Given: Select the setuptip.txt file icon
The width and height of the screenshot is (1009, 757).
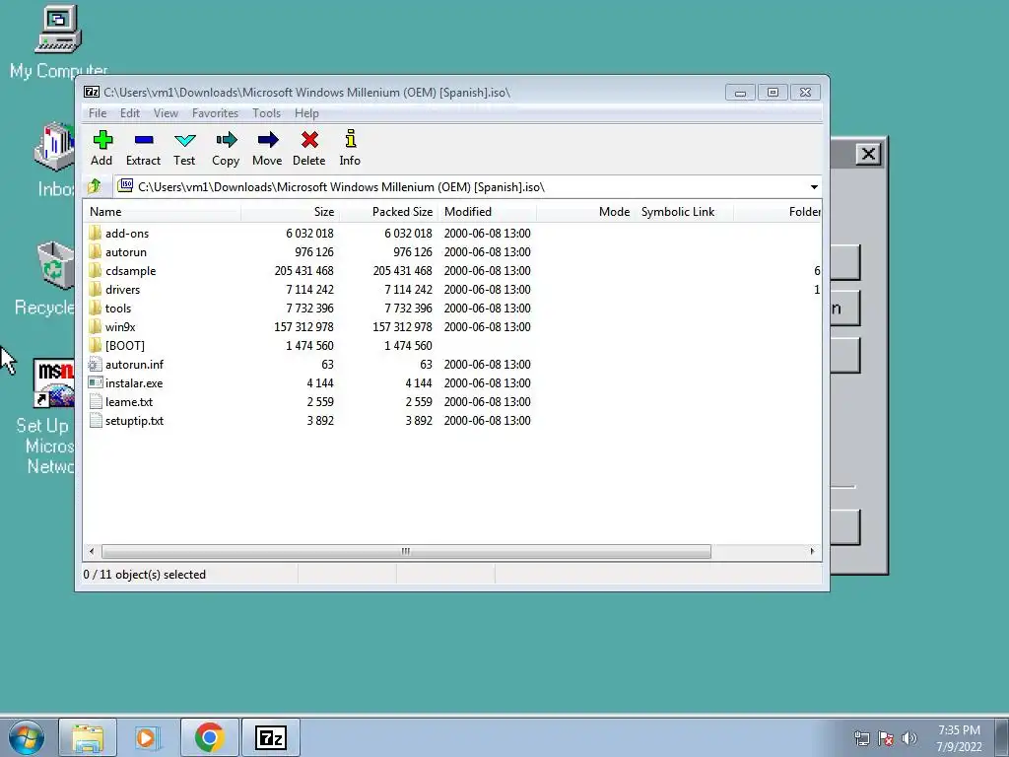Looking at the screenshot, I should click(x=96, y=420).
